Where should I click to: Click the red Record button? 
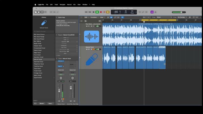point(101,12)
